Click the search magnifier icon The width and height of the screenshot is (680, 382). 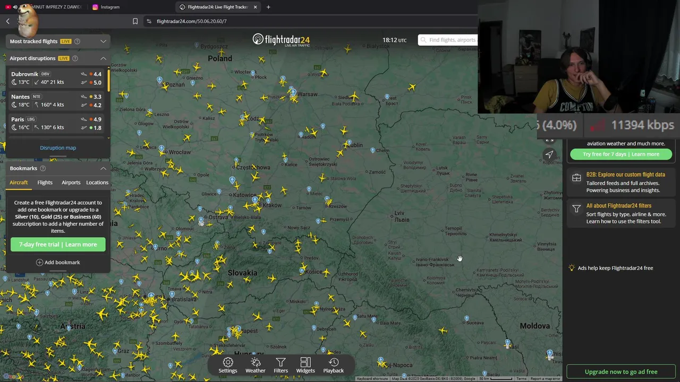[x=423, y=40]
